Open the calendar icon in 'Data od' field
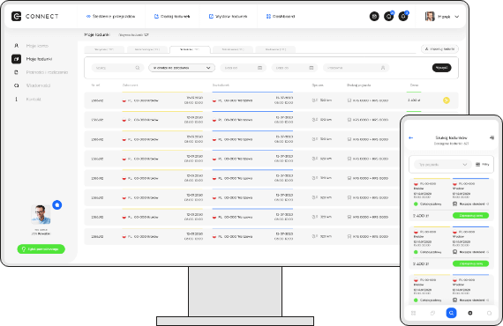Viewport: 503px width, 326px height. coord(259,68)
